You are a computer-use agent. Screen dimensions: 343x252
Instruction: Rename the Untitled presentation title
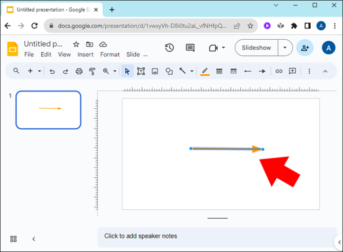point(43,44)
